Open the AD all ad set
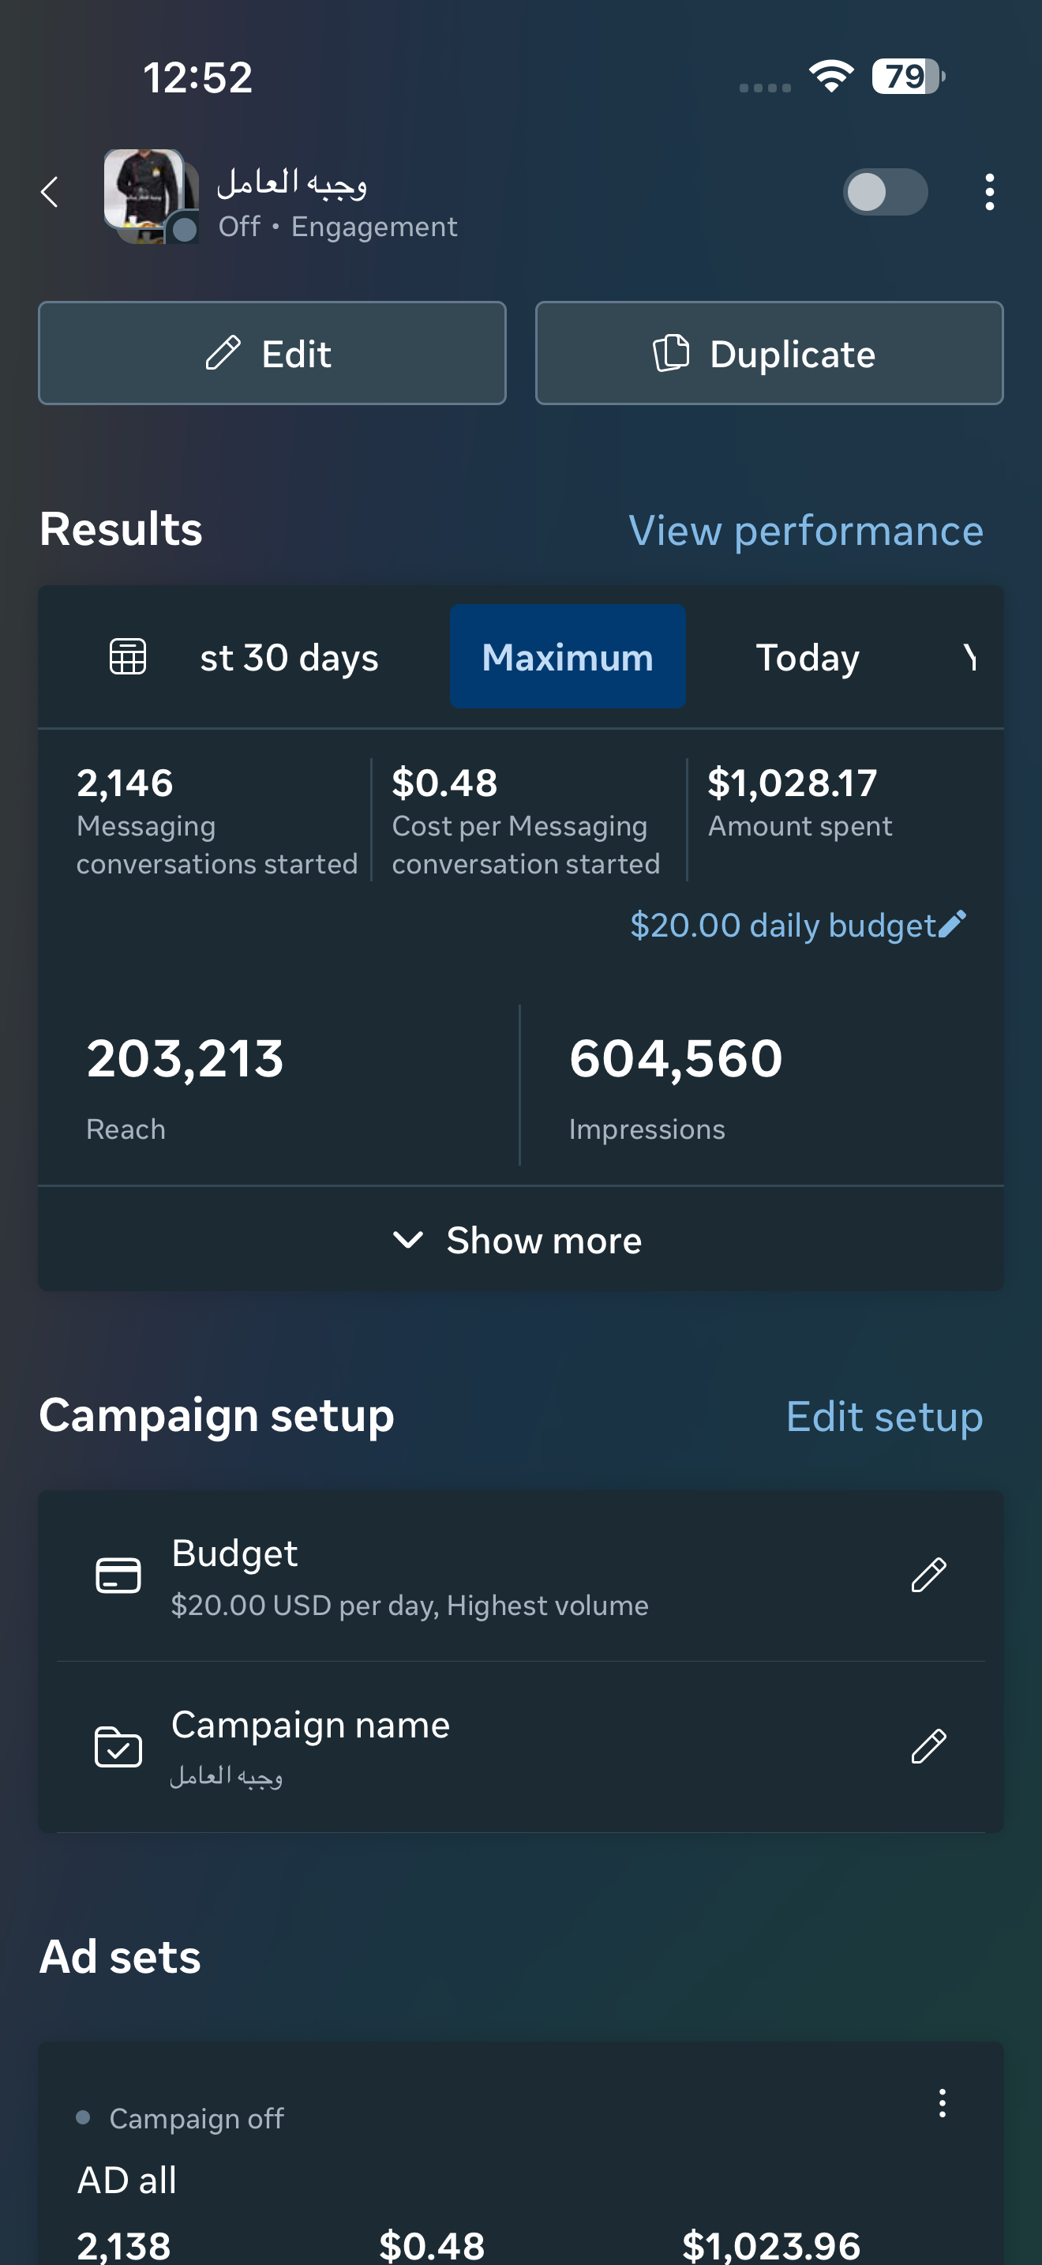Screen dimensions: 1042x2265 (x=127, y=2180)
